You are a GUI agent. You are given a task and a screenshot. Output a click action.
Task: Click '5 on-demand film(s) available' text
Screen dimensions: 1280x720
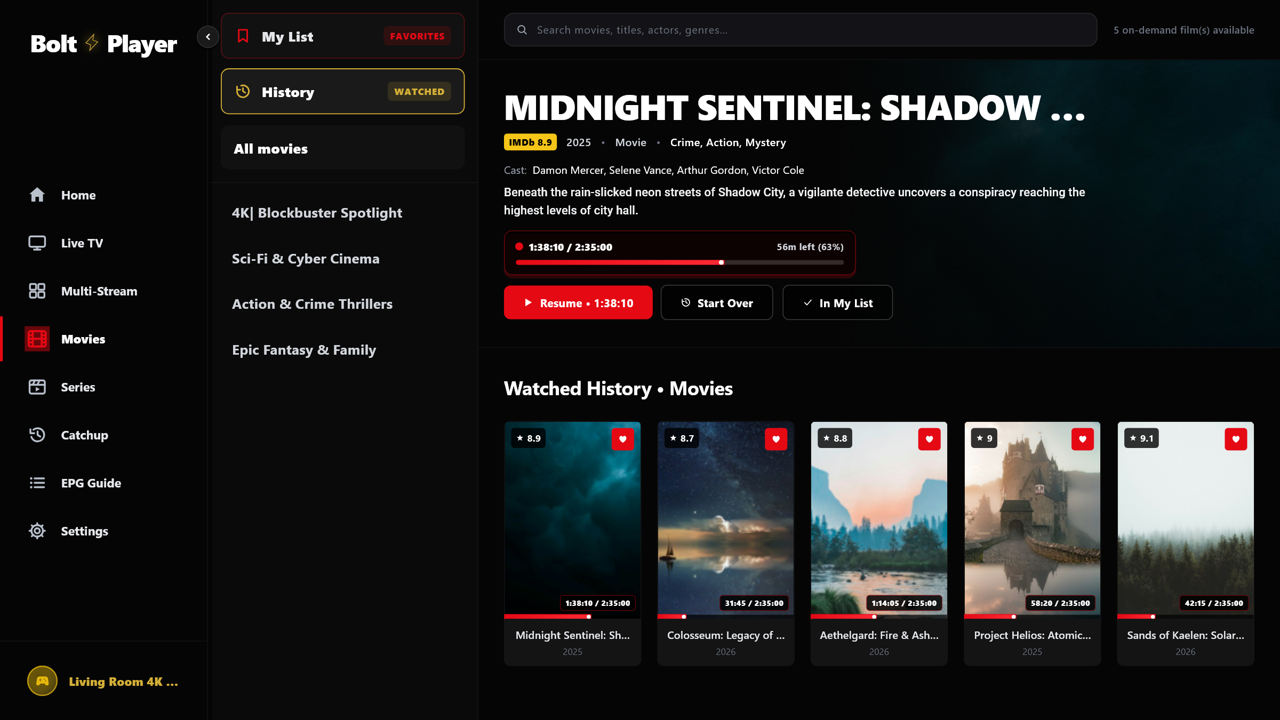tap(1183, 30)
